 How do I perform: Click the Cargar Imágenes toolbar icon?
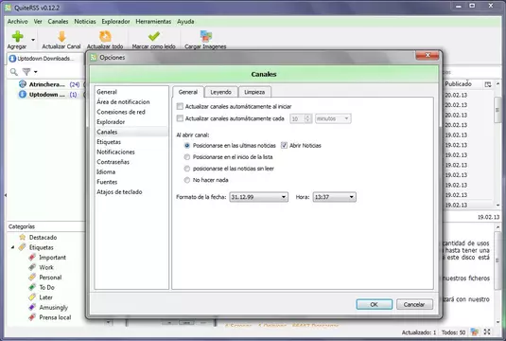[x=205, y=36]
